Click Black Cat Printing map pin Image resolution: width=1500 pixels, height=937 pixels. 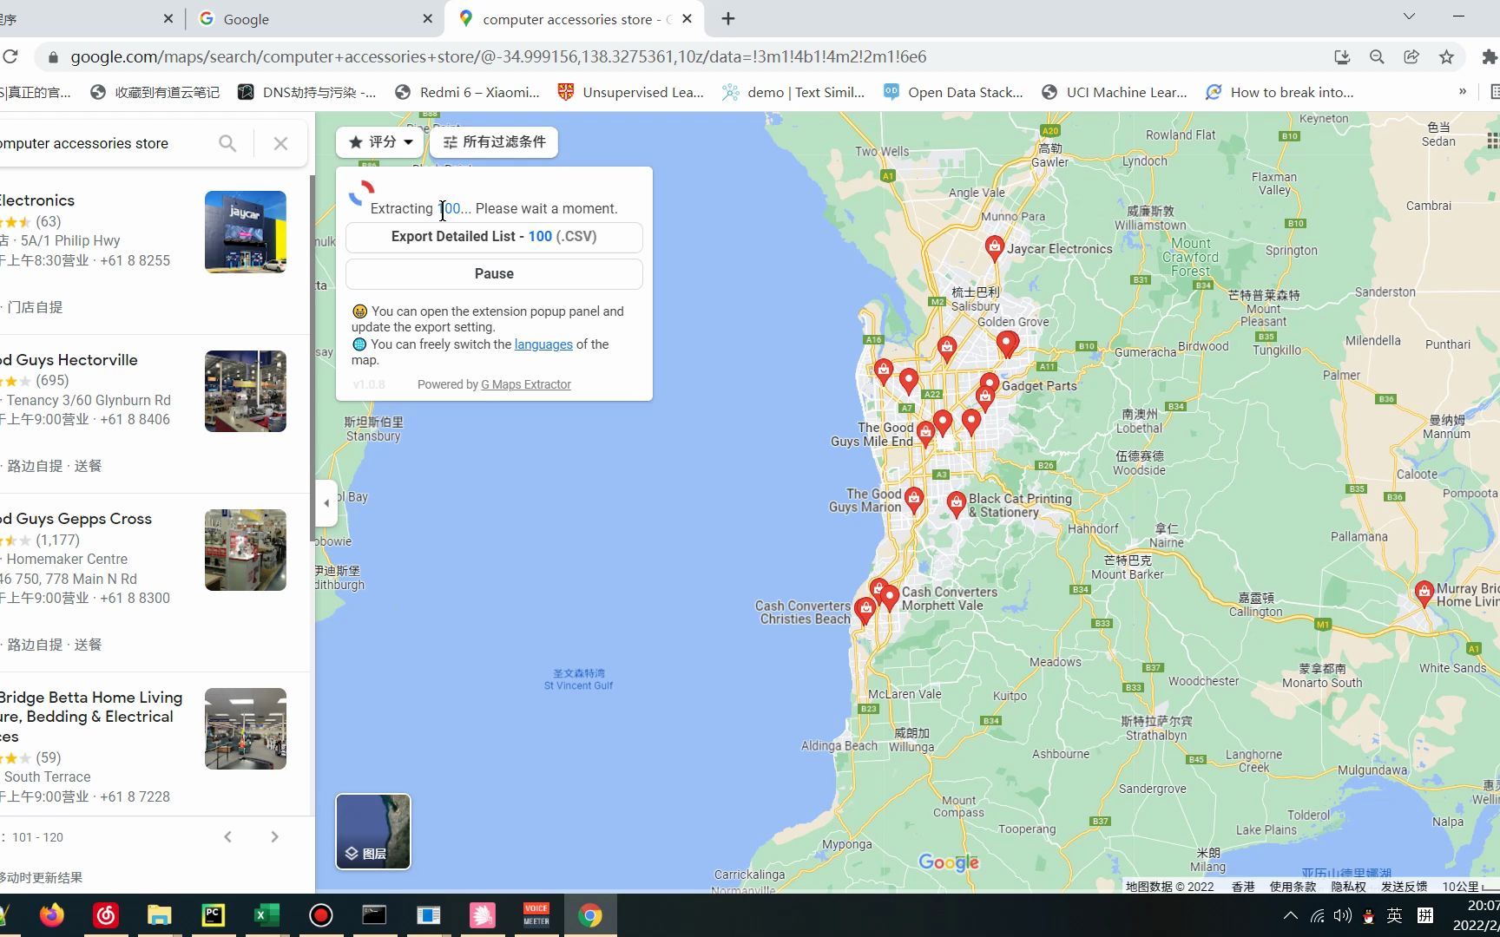956,504
